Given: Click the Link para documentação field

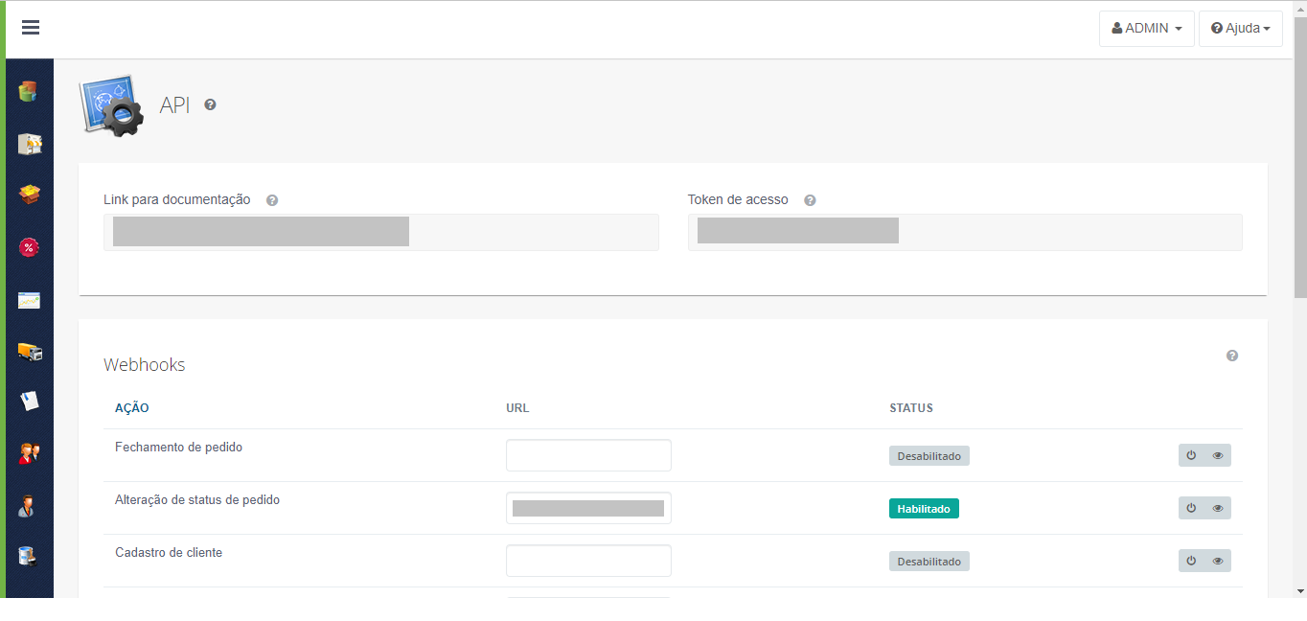Looking at the screenshot, I should (x=381, y=232).
